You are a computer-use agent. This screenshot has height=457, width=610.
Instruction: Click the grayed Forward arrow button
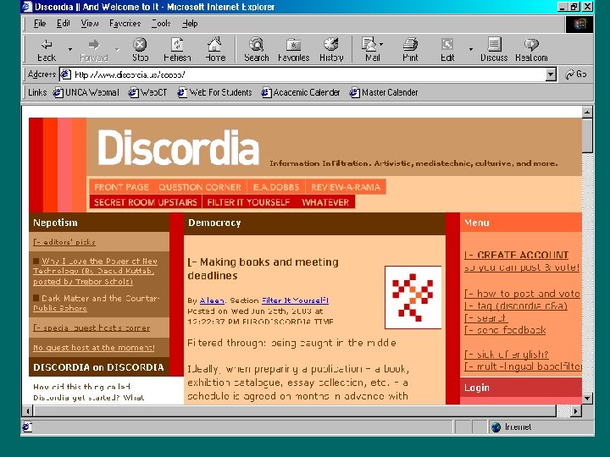point(94,50)
